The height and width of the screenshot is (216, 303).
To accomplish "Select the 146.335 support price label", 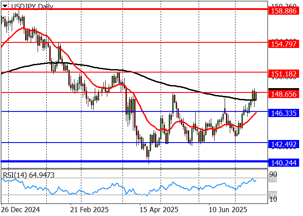I will pos(284,113).
